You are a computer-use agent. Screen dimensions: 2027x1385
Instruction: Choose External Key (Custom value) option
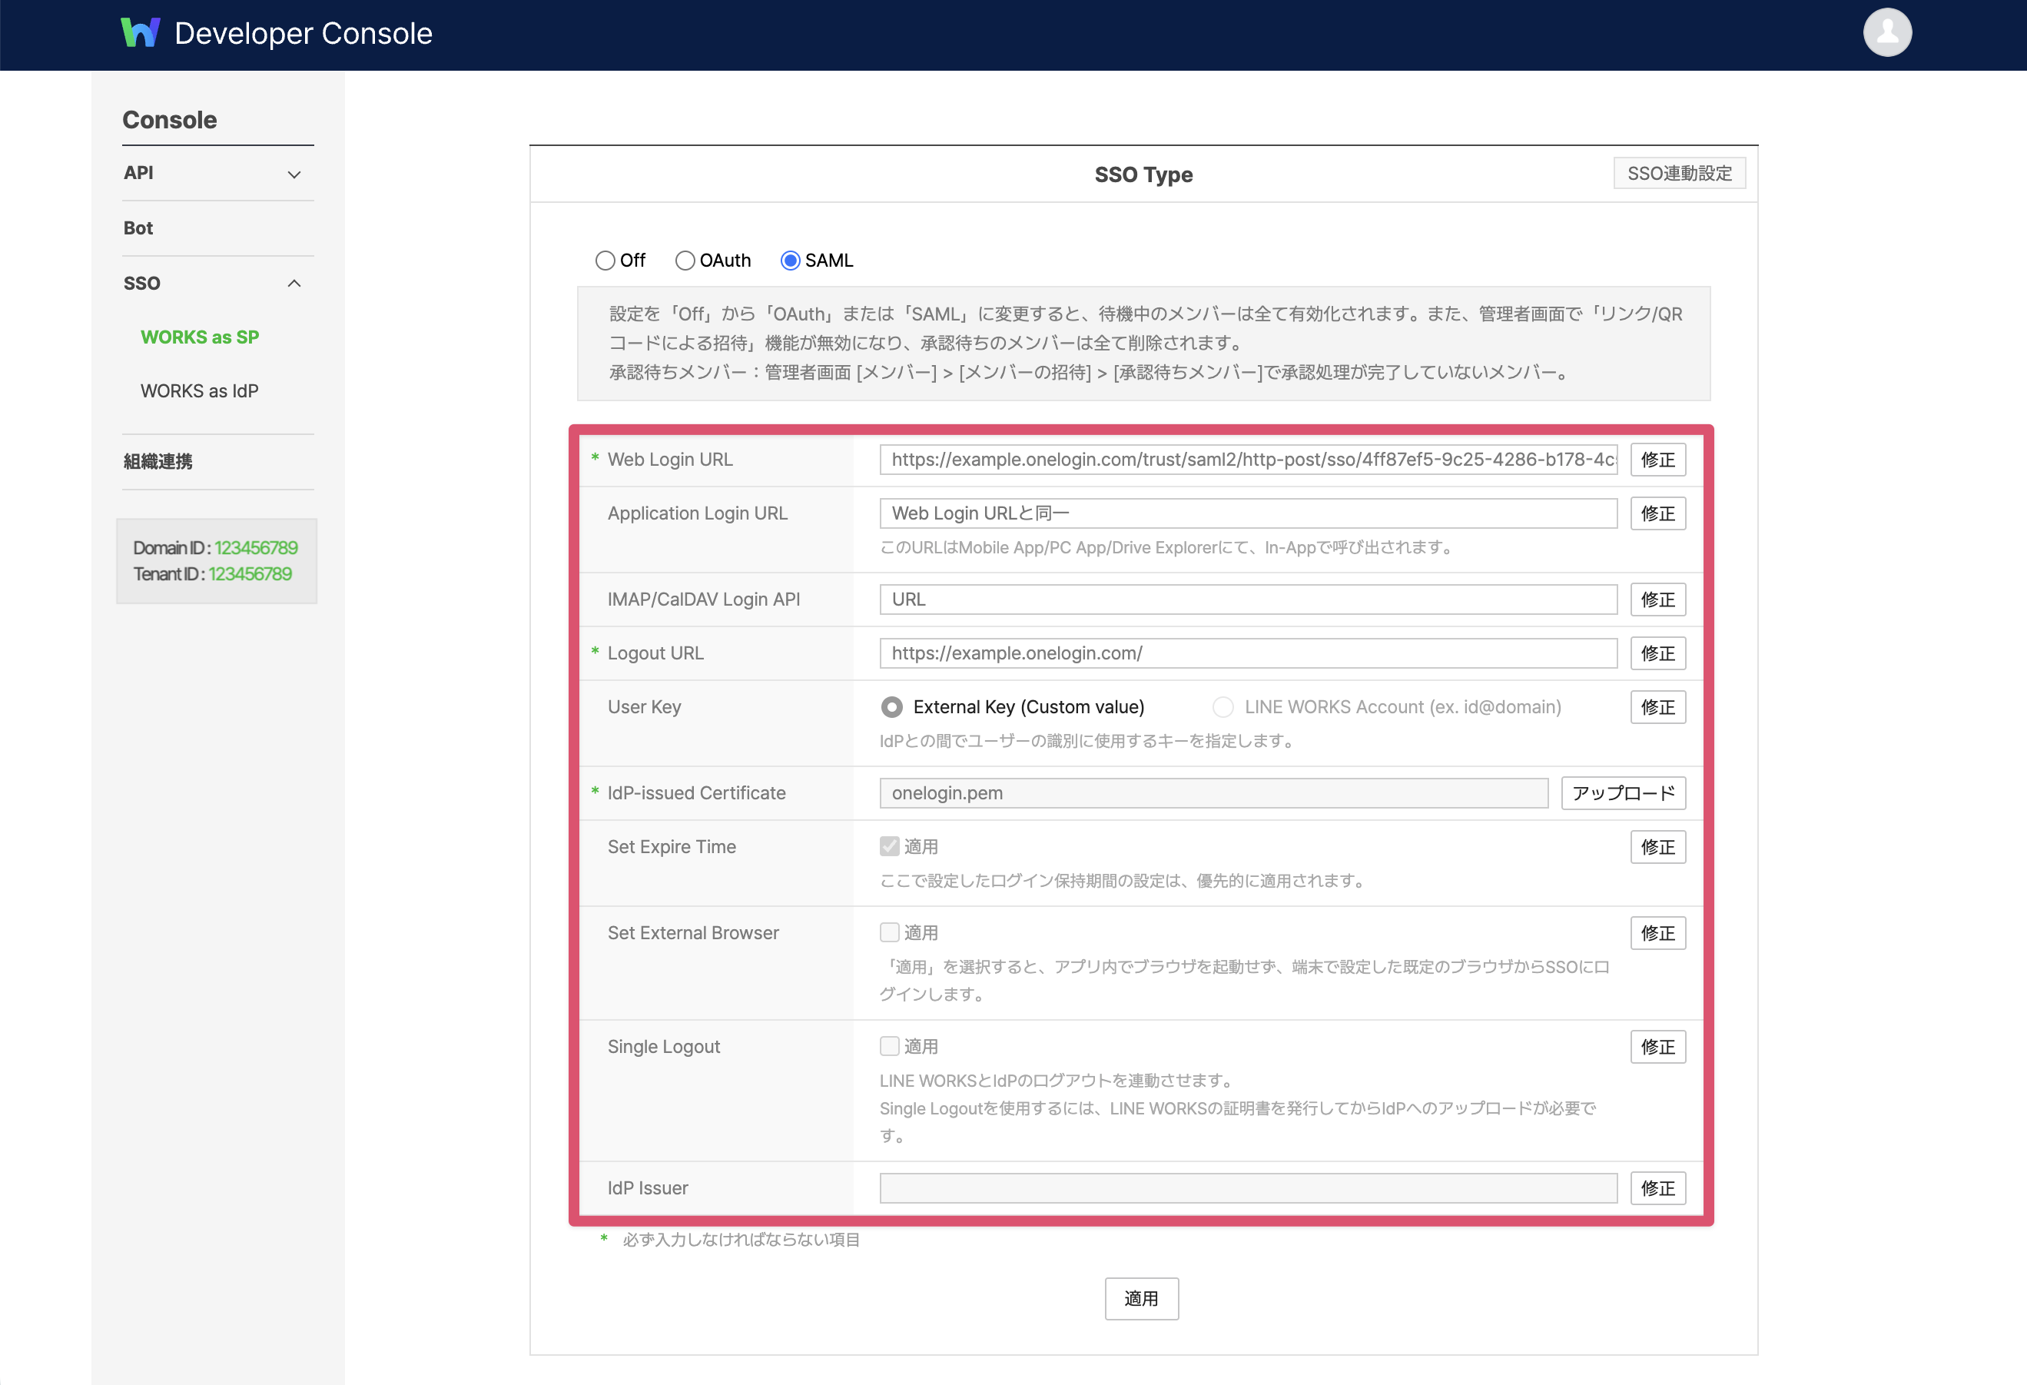(891, 707)
